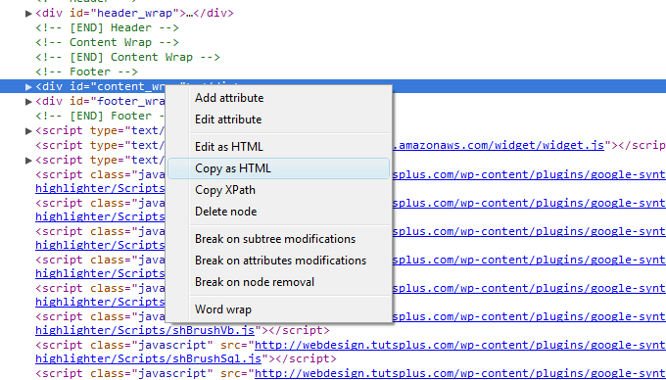The width and height of the screenshot is (666, 380).
Task: Select the header_wrap div element
Action: [134, 13]
